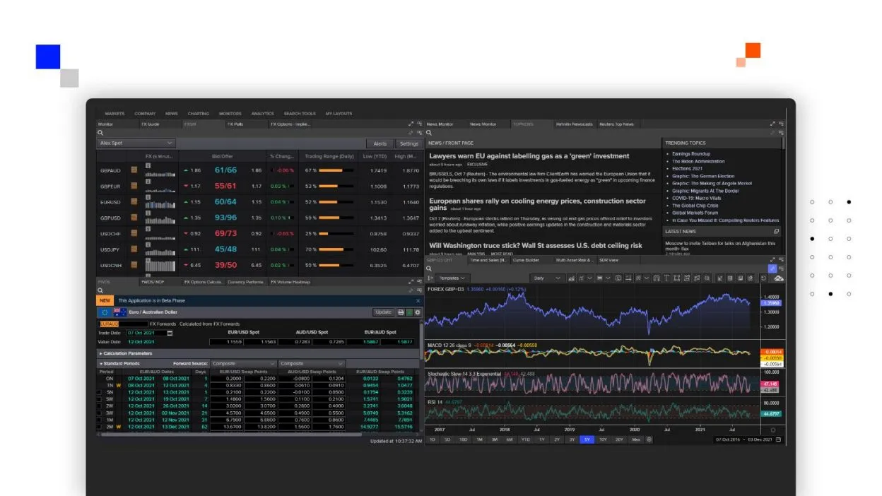This screenshot has height=496, width=882.
Task: Select the 5Y chart range button
Action: point(587,439)
